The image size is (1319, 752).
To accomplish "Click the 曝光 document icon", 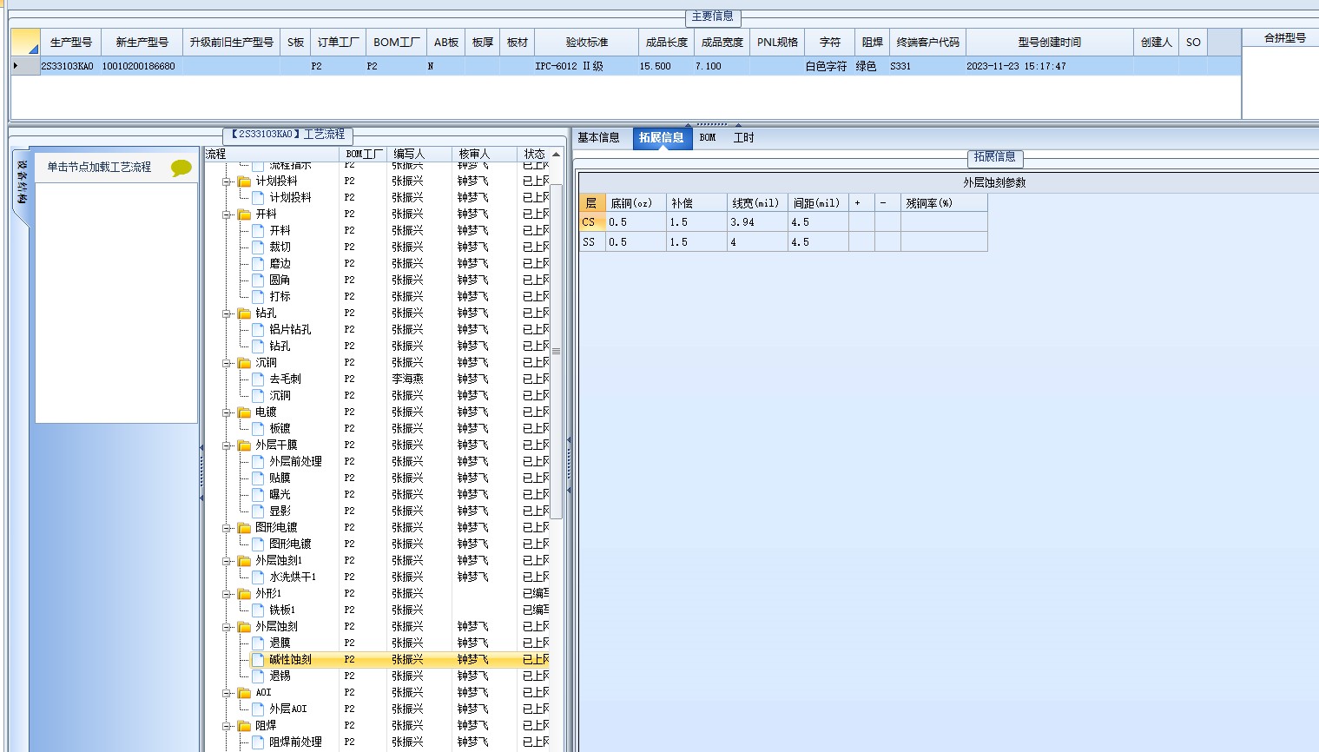I will (x=258, y=495).
